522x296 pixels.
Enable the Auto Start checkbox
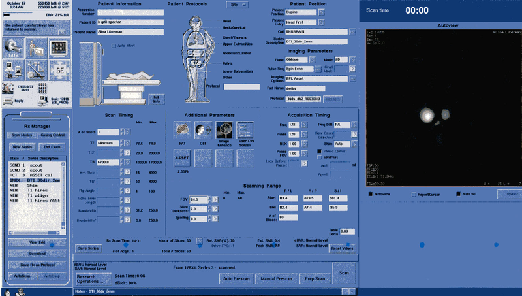click(114, 46)
